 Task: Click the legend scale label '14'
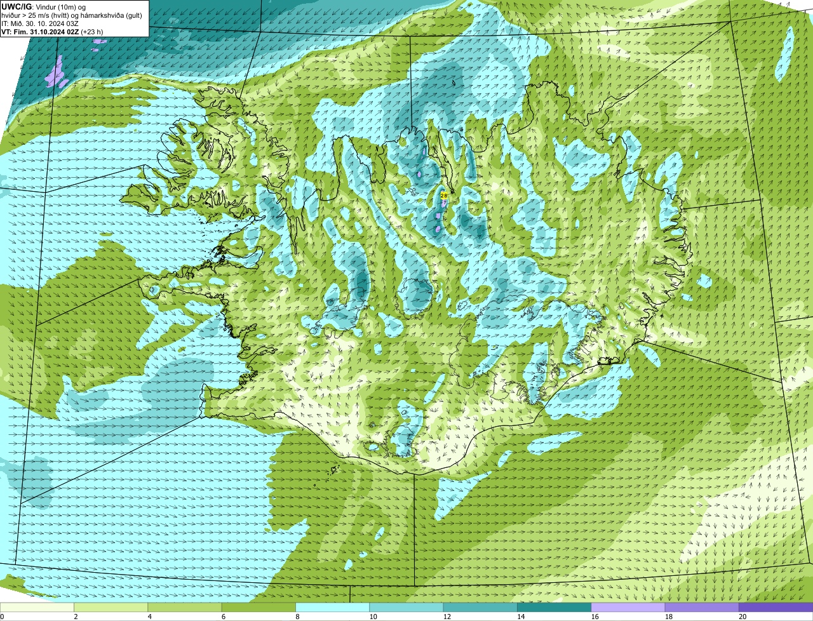pos(521,617)
